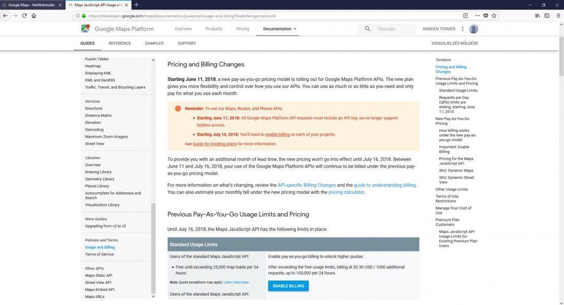564x305 pixels.
Task: Bookmark this page with the star icon
Action: pyautogui.click(x=494, y=16)
